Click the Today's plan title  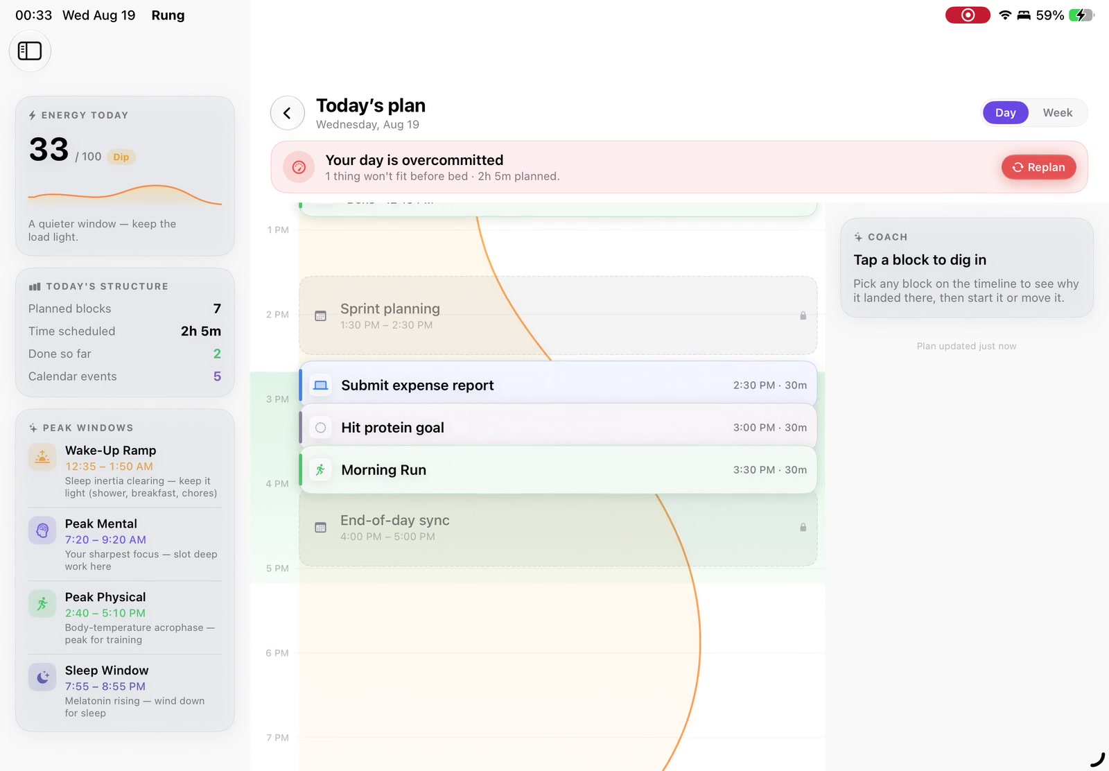coord(371,105)
